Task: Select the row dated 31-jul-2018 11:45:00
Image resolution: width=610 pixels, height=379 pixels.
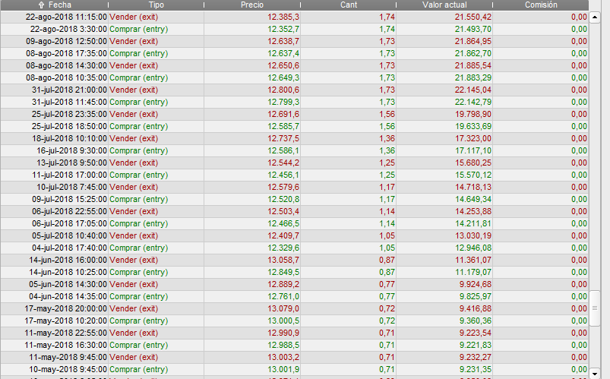Action: pos(294,102)
